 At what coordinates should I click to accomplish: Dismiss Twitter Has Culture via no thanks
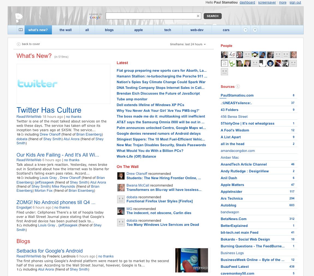point(73,116)
